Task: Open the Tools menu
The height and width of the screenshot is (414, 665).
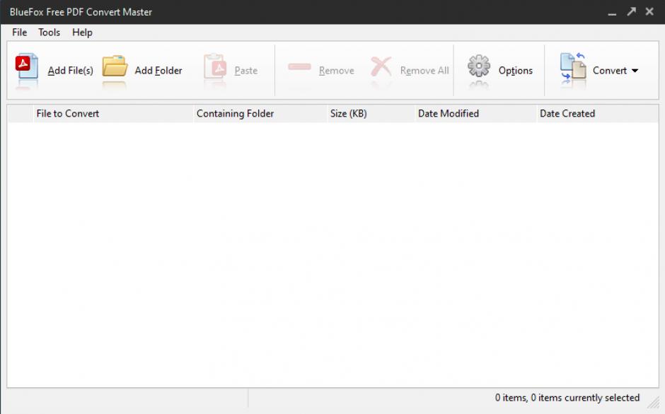Action: point(50,32)
